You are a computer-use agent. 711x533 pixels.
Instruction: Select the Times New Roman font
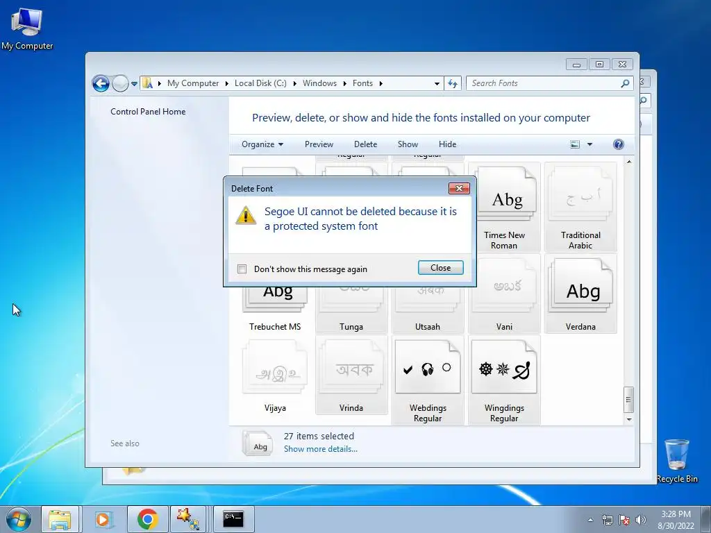[x=504, y=208]
